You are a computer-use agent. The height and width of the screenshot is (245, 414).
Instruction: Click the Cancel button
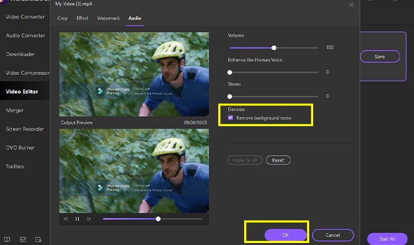pos(332,235)
